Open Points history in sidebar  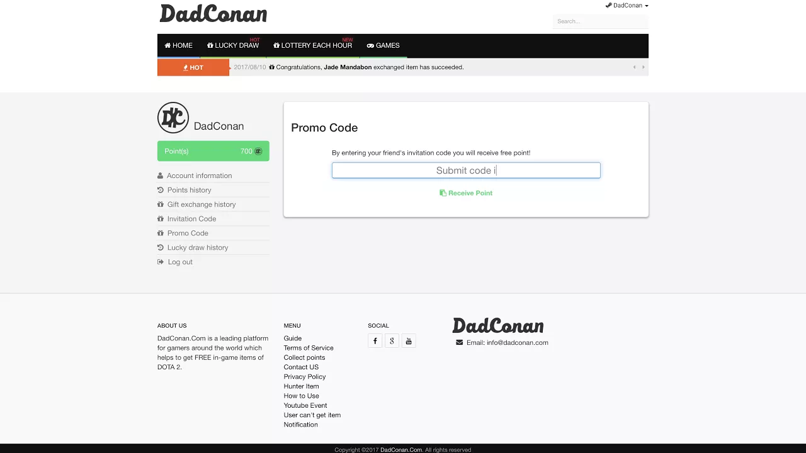[x=189, y=190]
